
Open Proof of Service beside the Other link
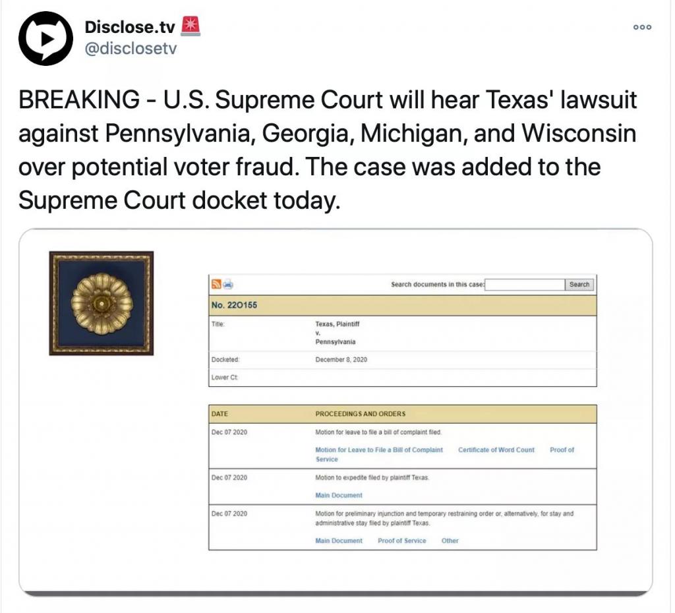click(401, 540)
